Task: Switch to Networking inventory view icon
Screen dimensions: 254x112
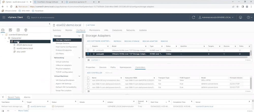Action: (26, 30)
